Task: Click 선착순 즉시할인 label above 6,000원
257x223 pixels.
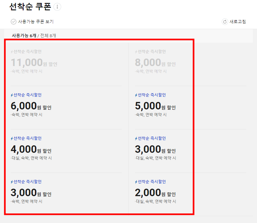Action: click(x=28, y=95)
